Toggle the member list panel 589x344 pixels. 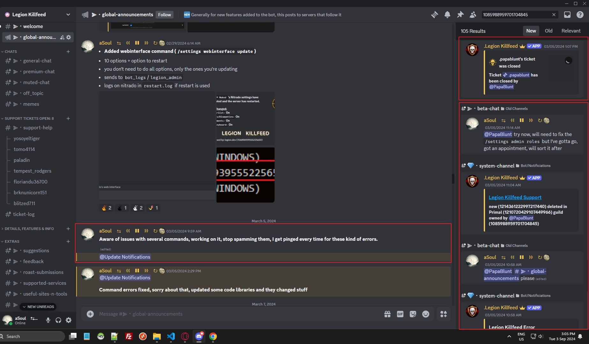click(x=473, y=15)
